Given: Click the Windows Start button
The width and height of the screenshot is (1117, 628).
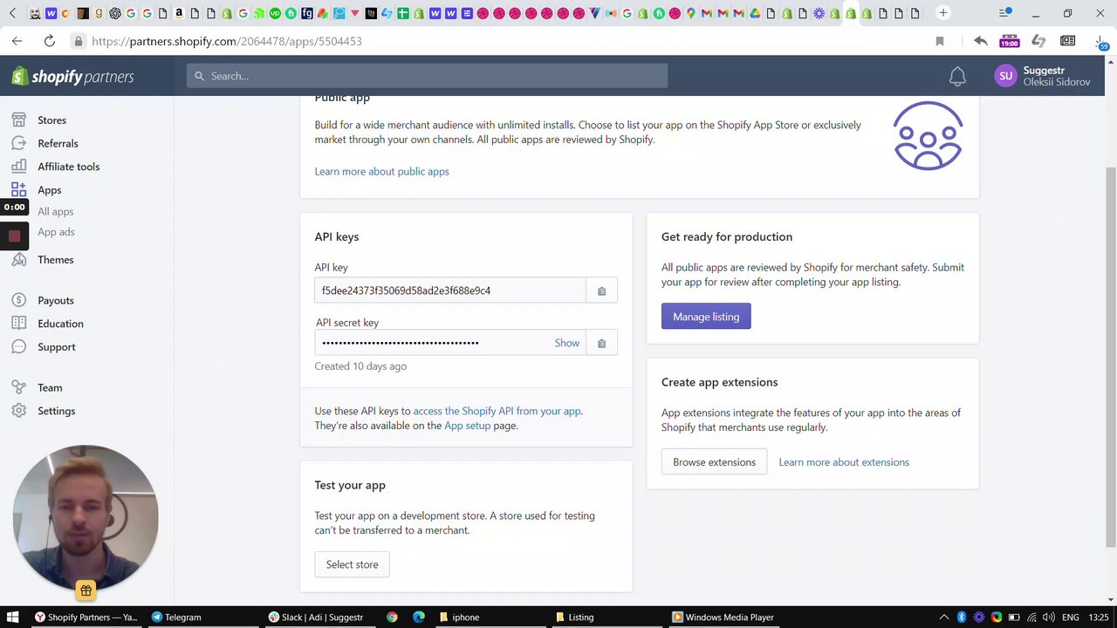Looking at the screenshot, I should pyautogui.click(x=12, y=617).
